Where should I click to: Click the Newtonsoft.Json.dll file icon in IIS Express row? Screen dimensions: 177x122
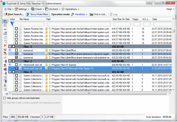20,65
